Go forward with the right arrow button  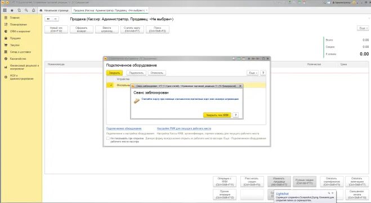pyautogui.click(x=55, y=19)
